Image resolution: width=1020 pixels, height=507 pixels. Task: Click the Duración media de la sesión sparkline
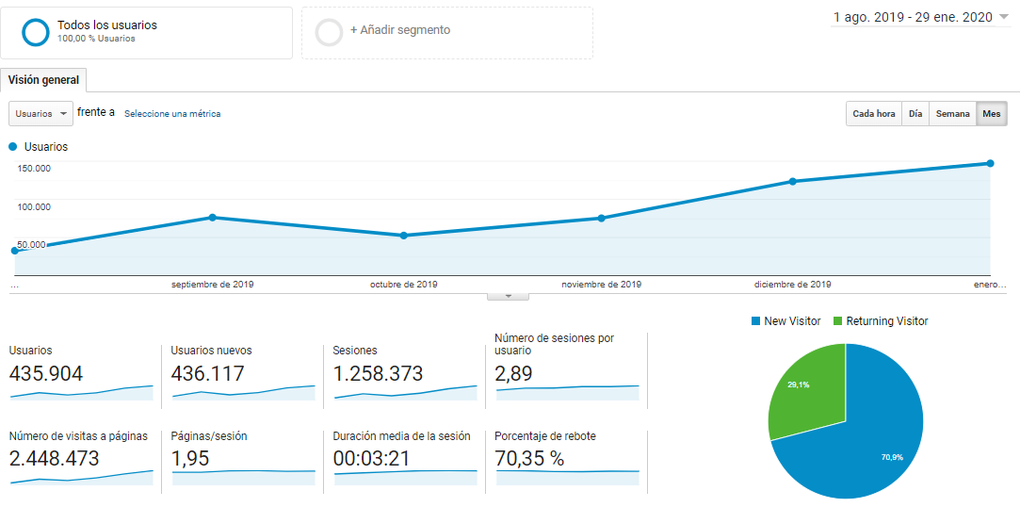tap(405, 478)
